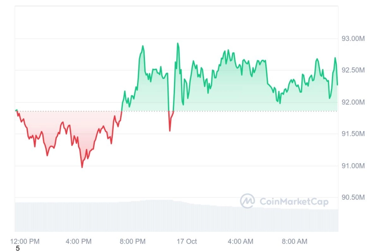The height and width of the screenshot is (252, 379).
Task: Click the dotted opening-value baseline
Action: (x=176, y=111)
